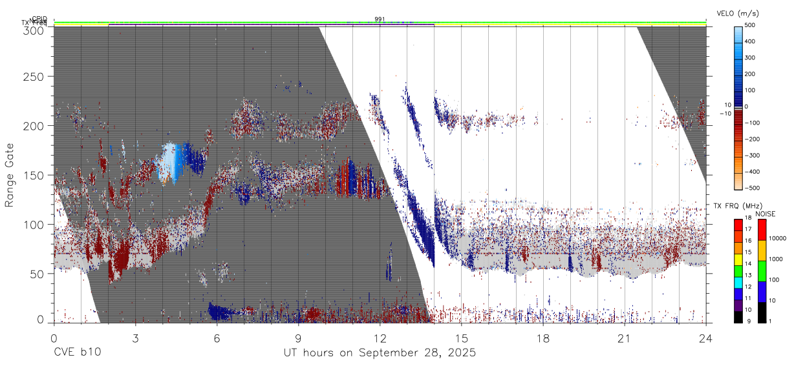Click the '18' hour tick label on the x-axis
Image resolution: width=794 pixels, height=366 pixels.
pos(542,338)
